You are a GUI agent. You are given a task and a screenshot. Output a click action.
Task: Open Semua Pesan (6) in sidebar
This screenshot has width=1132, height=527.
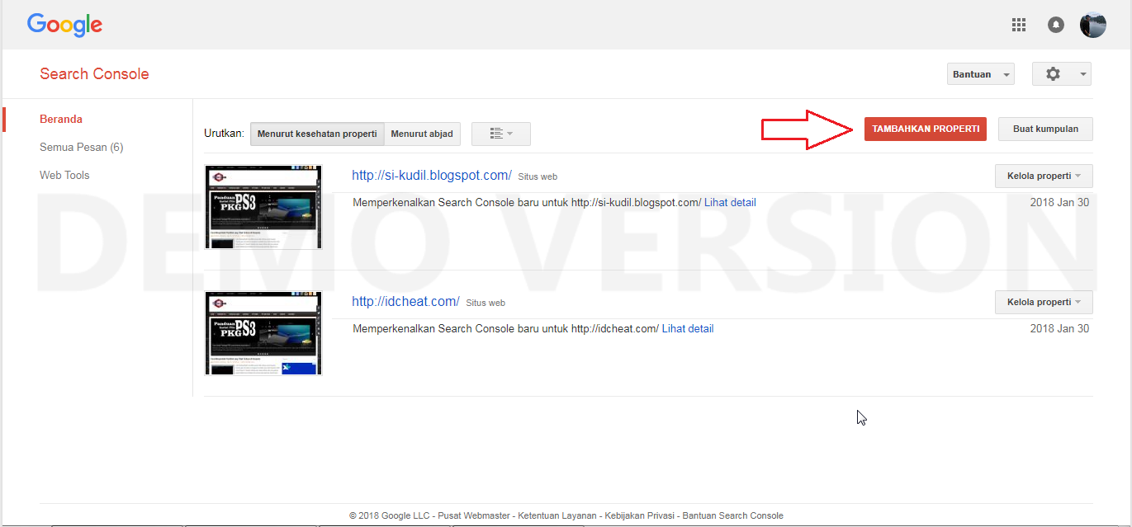[x=81, y=147]
